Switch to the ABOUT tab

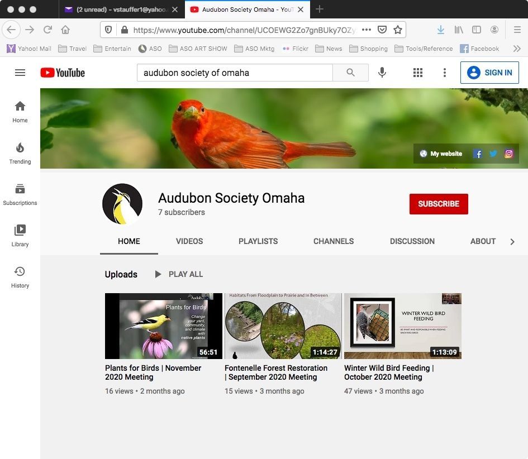tap(483, 241)
